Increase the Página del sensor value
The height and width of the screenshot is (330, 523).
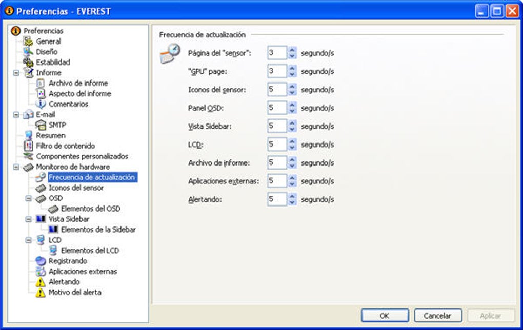(292, 50)
